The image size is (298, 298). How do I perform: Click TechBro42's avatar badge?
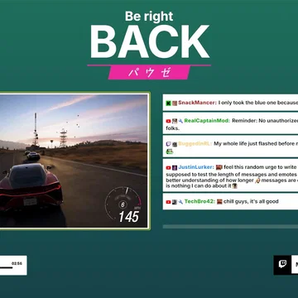[x=175, y=202]
